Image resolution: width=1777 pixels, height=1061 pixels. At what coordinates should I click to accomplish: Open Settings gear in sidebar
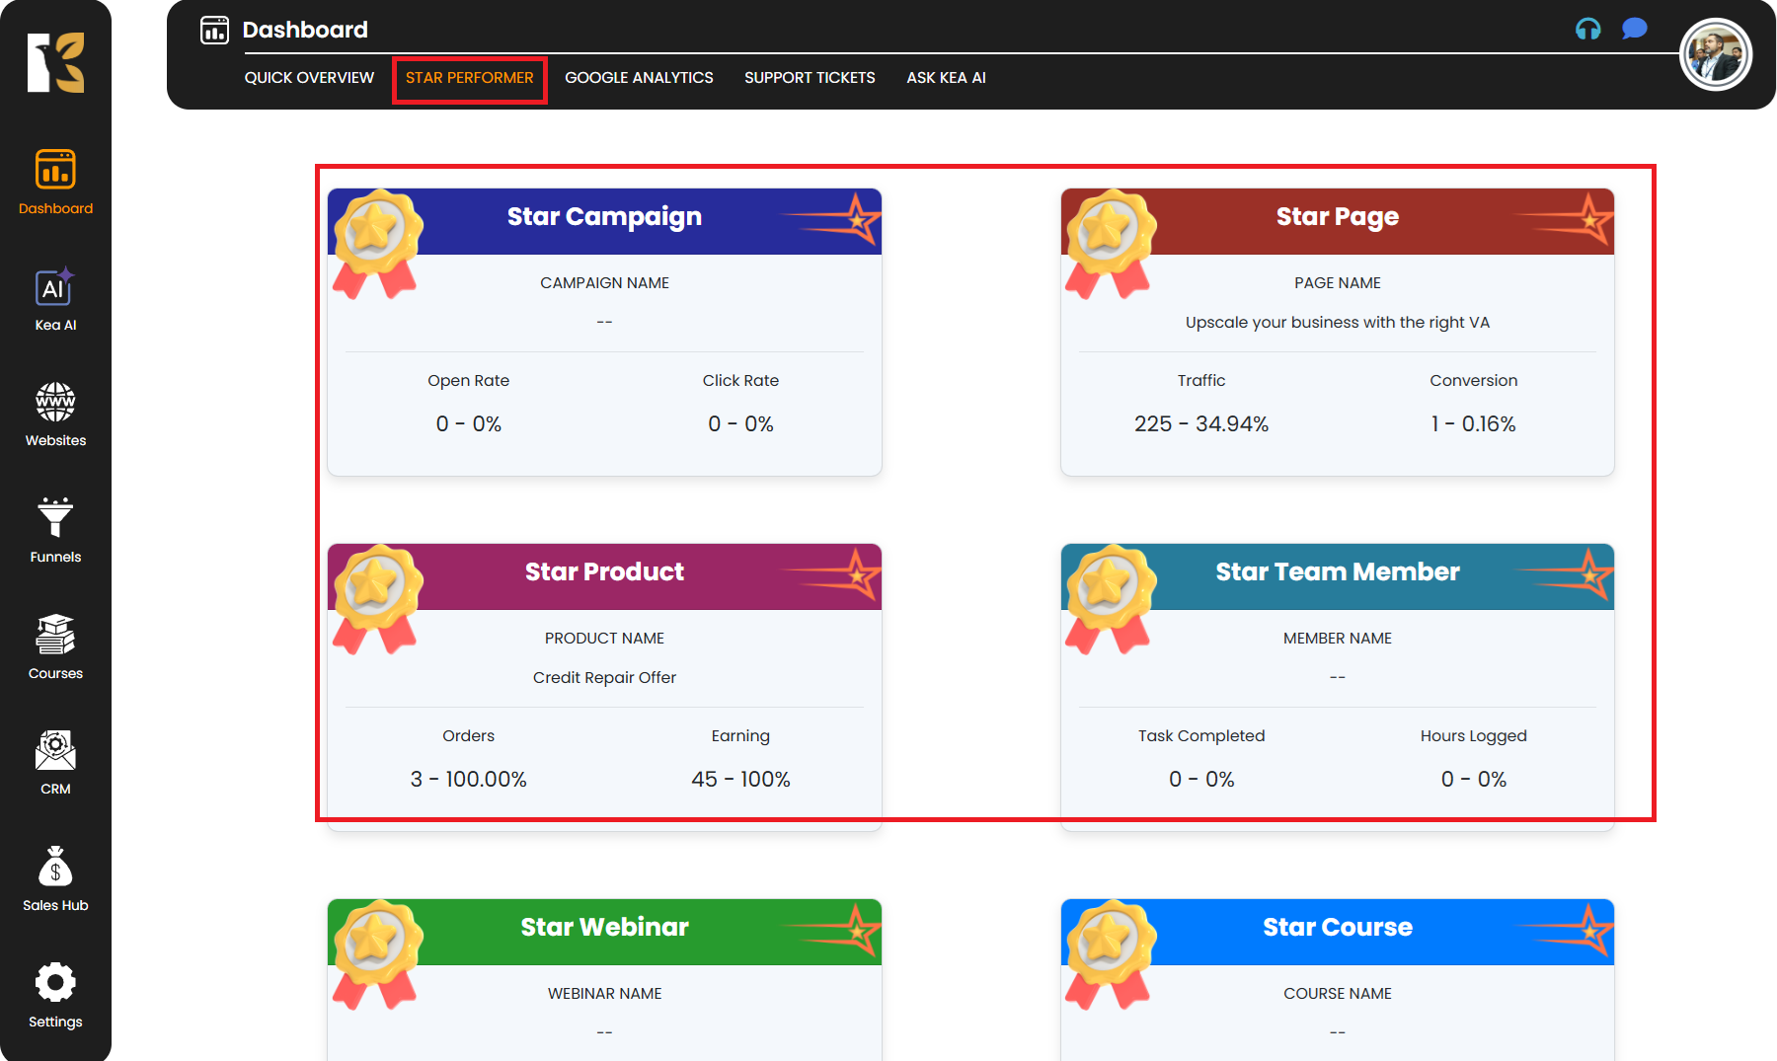(x=55, y=983)
